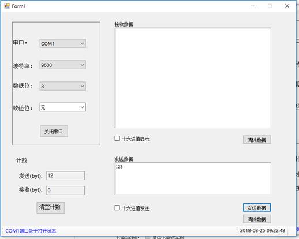Click the 发送数据 send button

point(257,208)
